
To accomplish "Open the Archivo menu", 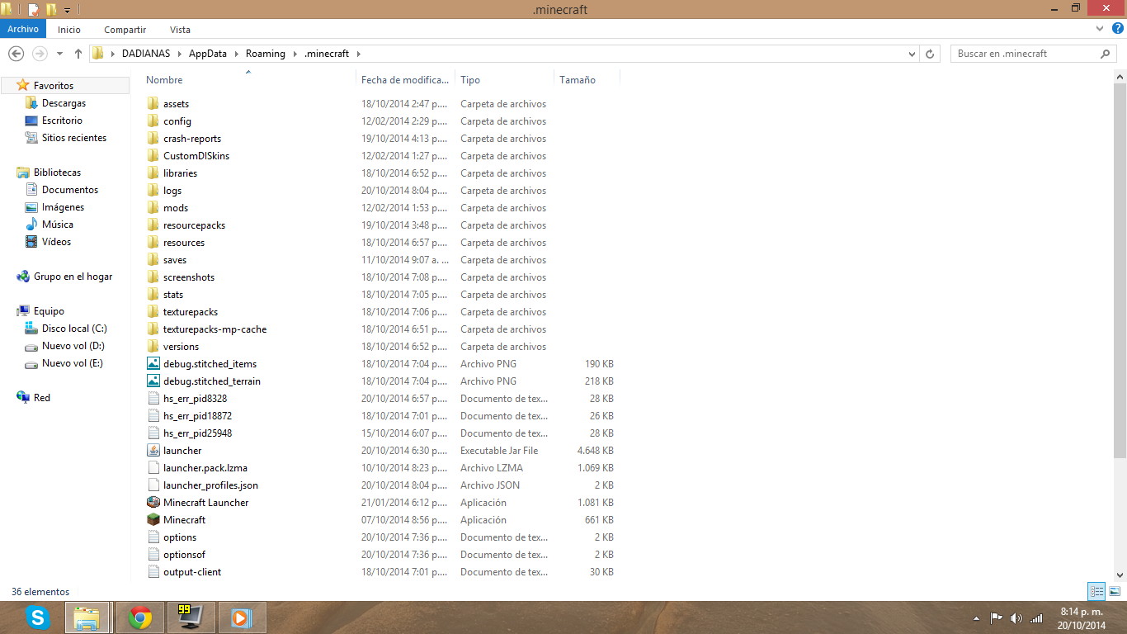I will tap(23, 29).
